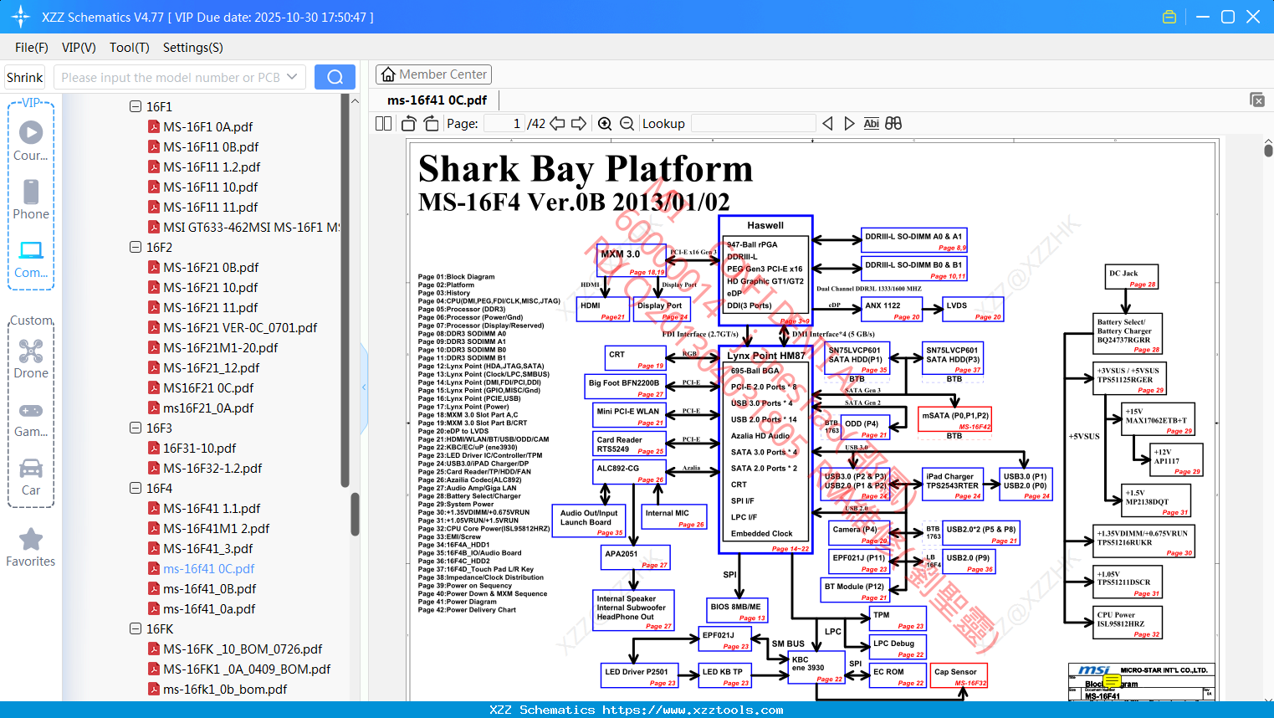Screen dimensions: 1274x718
Task: Open the Settings menu
Action: [x=193, y=48]
